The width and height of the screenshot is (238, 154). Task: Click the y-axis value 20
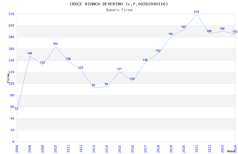(x=12, y=130)
